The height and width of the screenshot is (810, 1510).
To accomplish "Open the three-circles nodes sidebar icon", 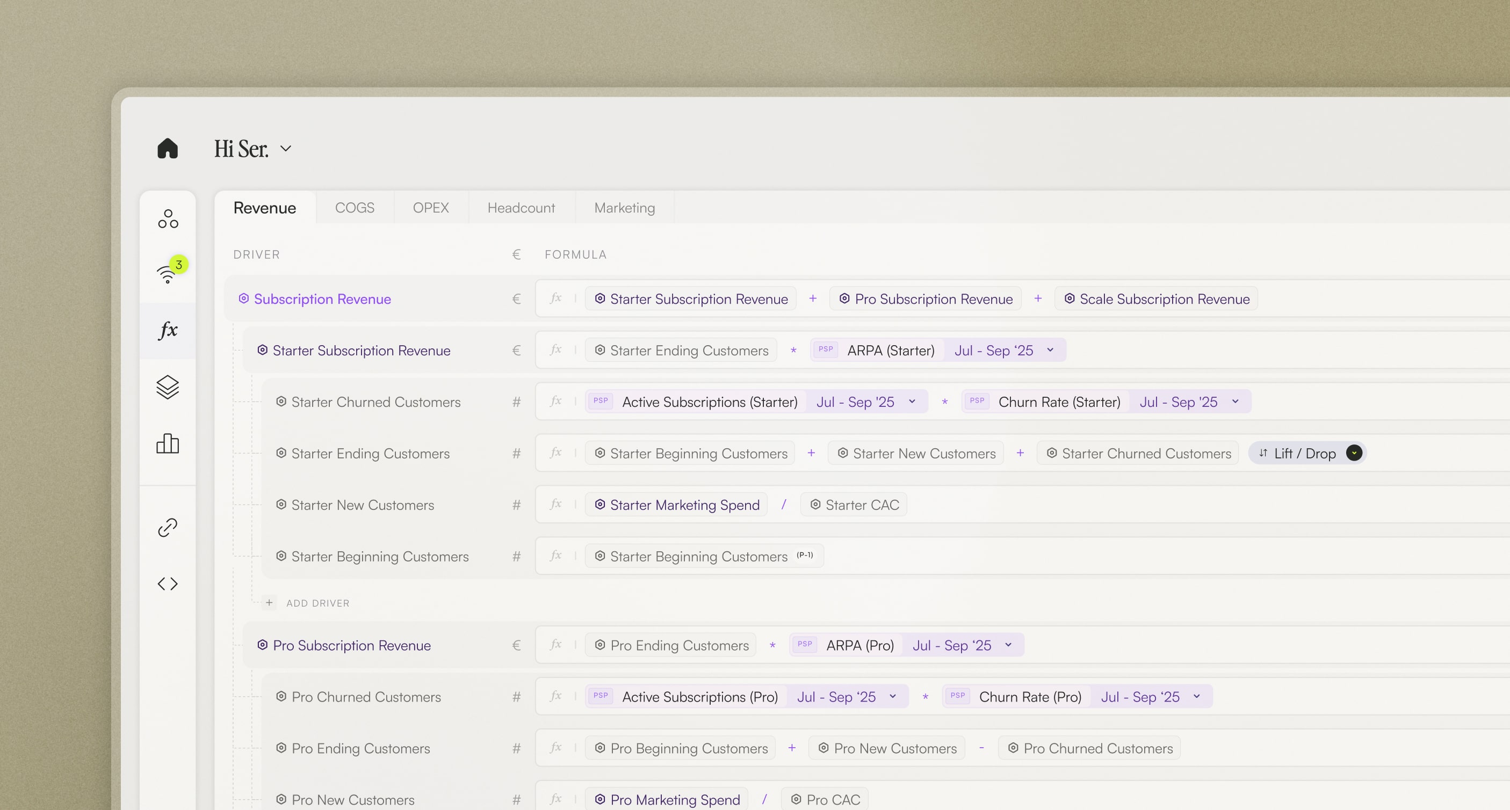I will coord(168,219).
